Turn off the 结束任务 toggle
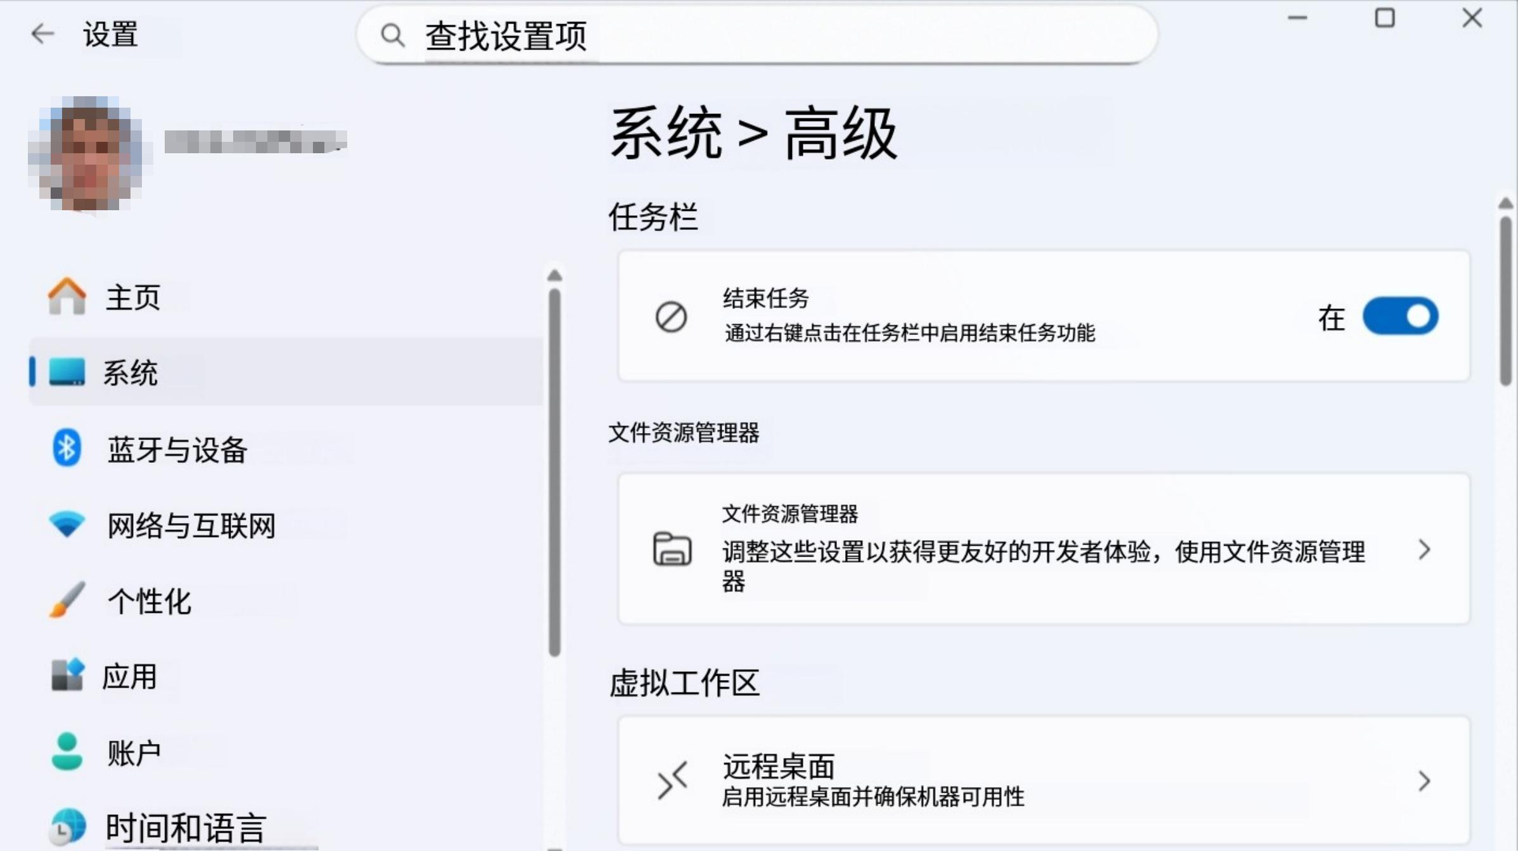1518x851 pixels. click(1400, 316)
